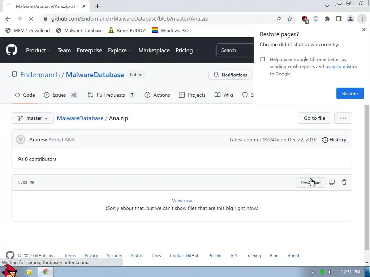The height and width of the screenshot is (277, 370).
Task: Click the Notifications button
Action: click(x=230, y=75)
